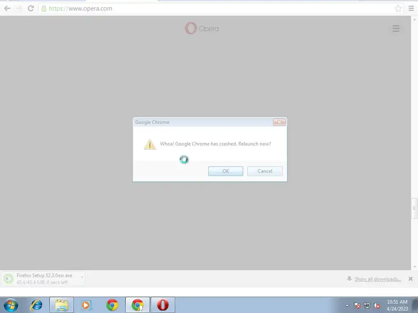
Task: Click Show all downloads link
Action: pos(378,279)
